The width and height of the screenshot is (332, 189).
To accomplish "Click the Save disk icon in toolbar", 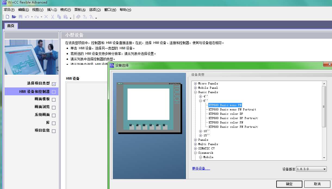I will [20, 17].
